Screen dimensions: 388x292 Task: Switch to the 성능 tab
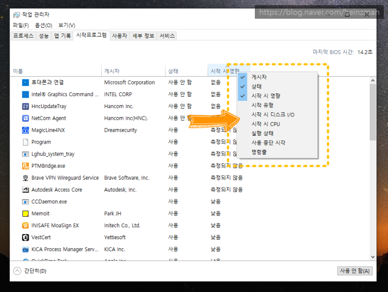[44, 36]
